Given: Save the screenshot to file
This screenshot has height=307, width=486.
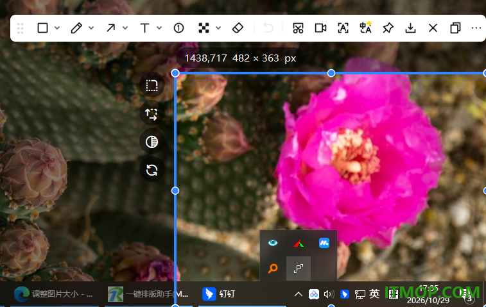Looking at the screenshot, I should tap(410, 28).
